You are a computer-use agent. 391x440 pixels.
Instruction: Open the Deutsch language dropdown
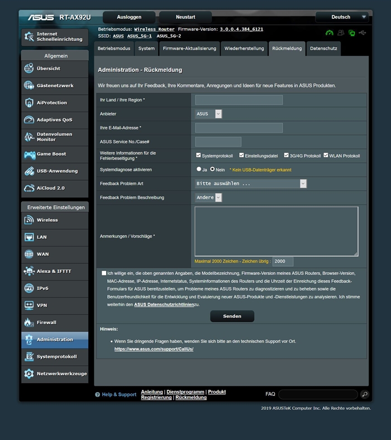tap(342, 17)
